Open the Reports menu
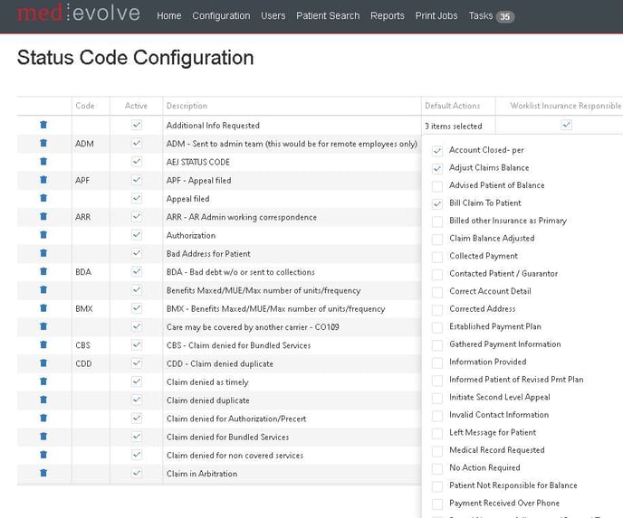The image size is (623, 518). coord(387,15)
